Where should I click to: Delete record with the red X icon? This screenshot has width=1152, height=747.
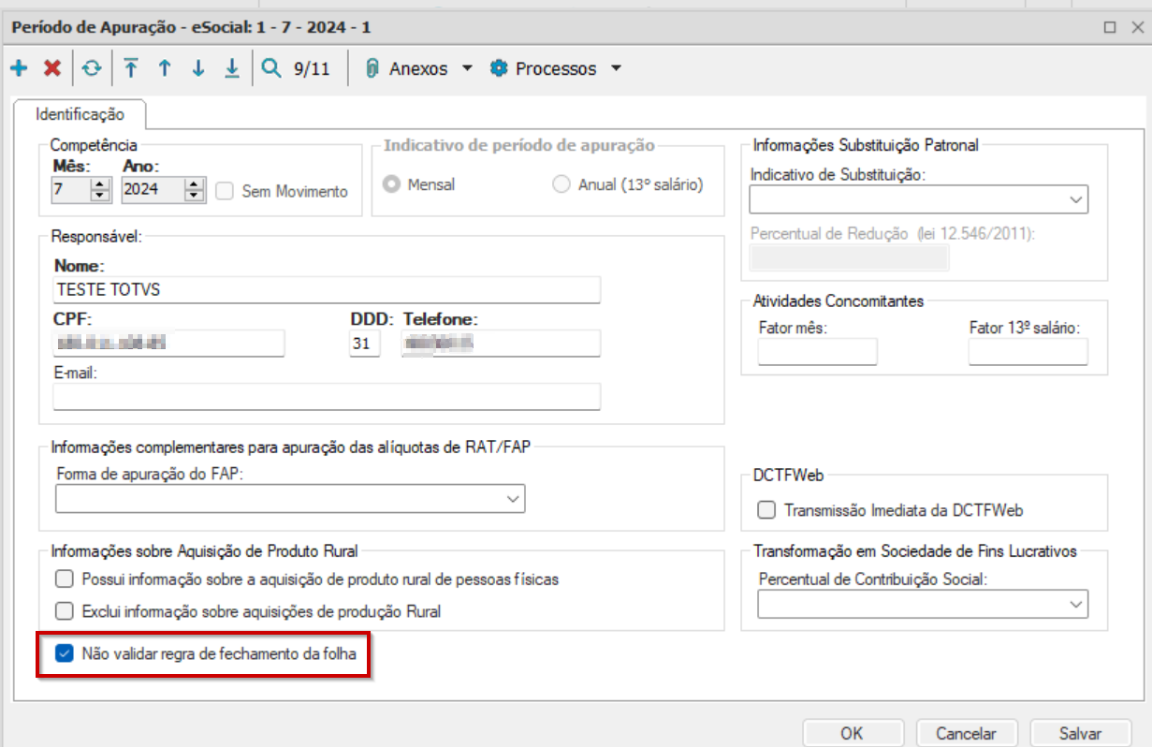52,68
